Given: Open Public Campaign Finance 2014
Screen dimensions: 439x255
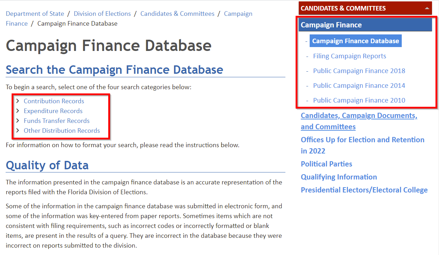Looking at the screenshot, I should [x=359, y=86].
